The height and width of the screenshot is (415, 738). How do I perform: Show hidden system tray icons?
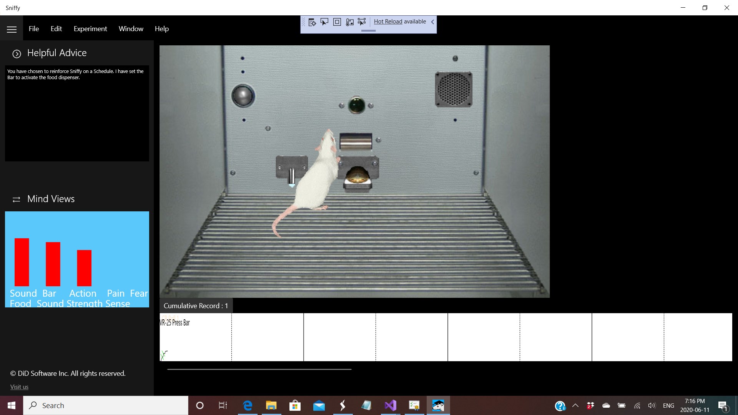[x=575, y=405]
